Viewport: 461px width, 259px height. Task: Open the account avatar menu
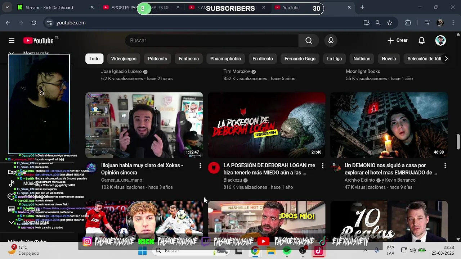[440, 40]
